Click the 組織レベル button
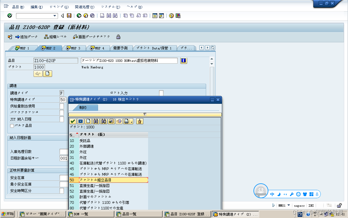 coord(55,37)
